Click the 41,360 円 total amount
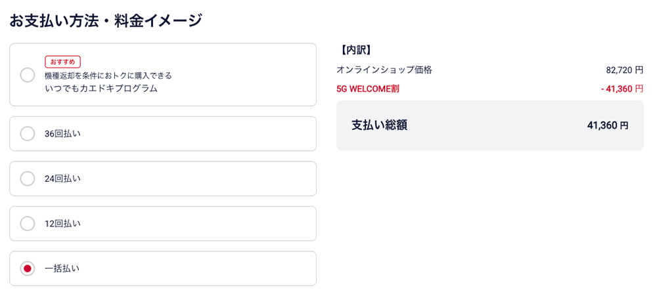The image size is (657, 296). point(608,125)
